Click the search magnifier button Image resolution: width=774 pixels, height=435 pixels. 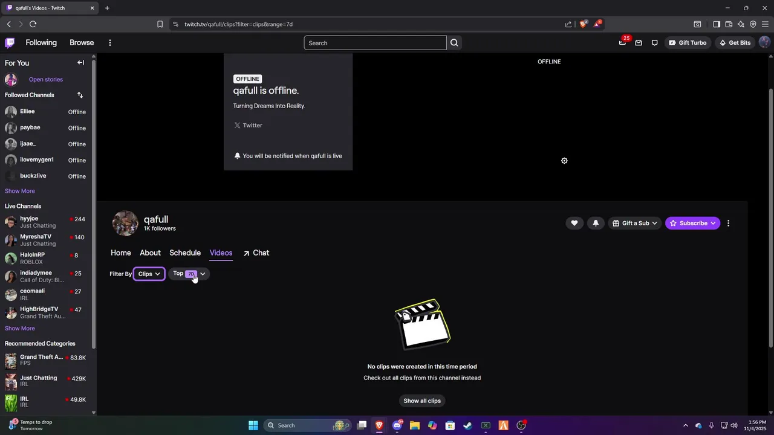[x=454, y=43]
